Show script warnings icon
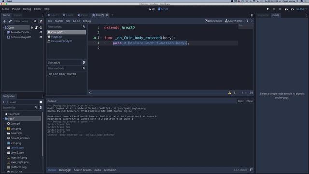Image resolution: width=309 pixels, height=174 pixels. pyautogui.click(x=230, y=93)
